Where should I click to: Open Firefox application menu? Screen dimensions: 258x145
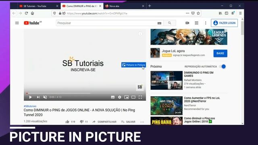(240, 13)
